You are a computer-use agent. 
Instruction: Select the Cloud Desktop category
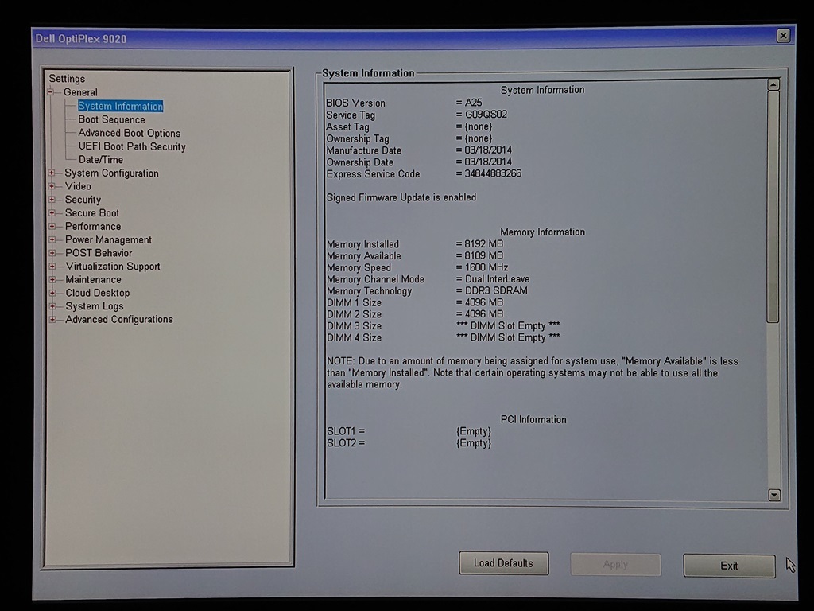pyautogui.click(x=96, y=293)
